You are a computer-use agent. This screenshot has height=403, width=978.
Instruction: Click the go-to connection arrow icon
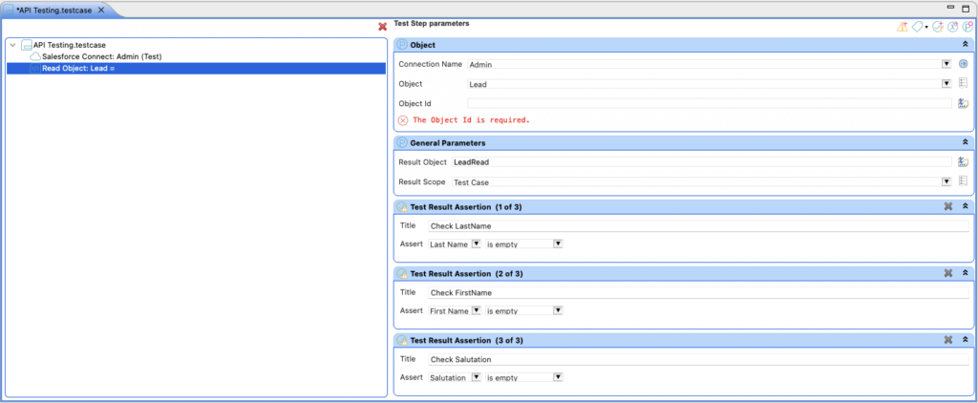tap(963, 64)
